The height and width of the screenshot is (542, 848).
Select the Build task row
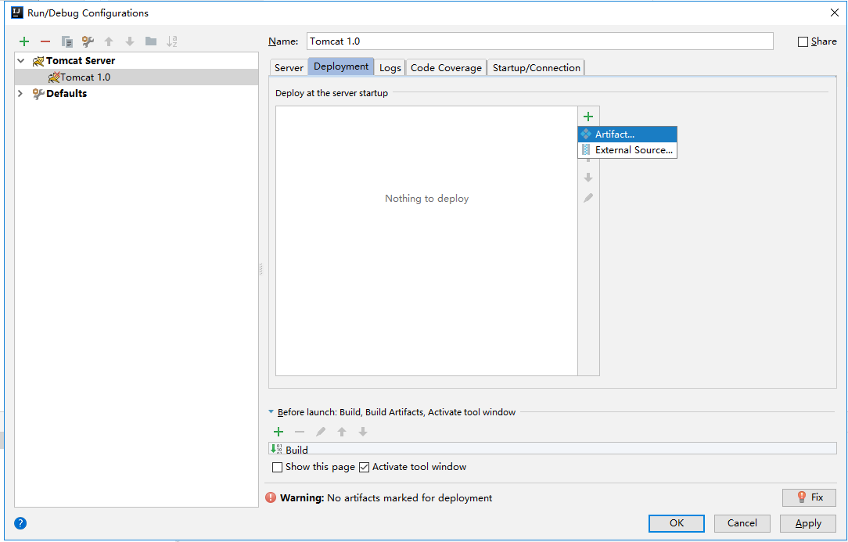pos(553,449)
